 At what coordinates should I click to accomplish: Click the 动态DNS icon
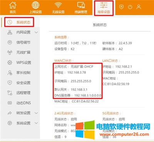pos(10,103)
